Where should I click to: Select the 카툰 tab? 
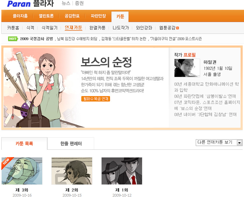pos(120,17)
